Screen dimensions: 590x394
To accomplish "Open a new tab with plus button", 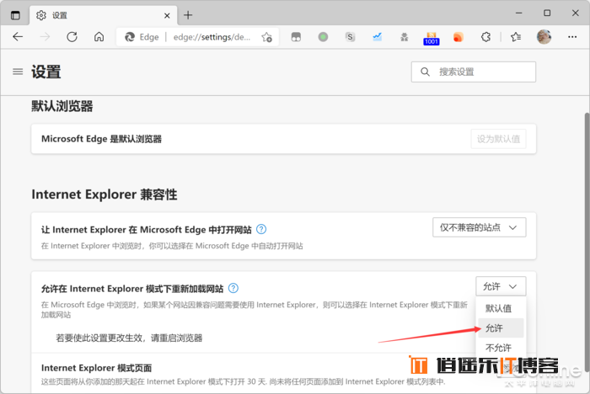I will [188, 15].
